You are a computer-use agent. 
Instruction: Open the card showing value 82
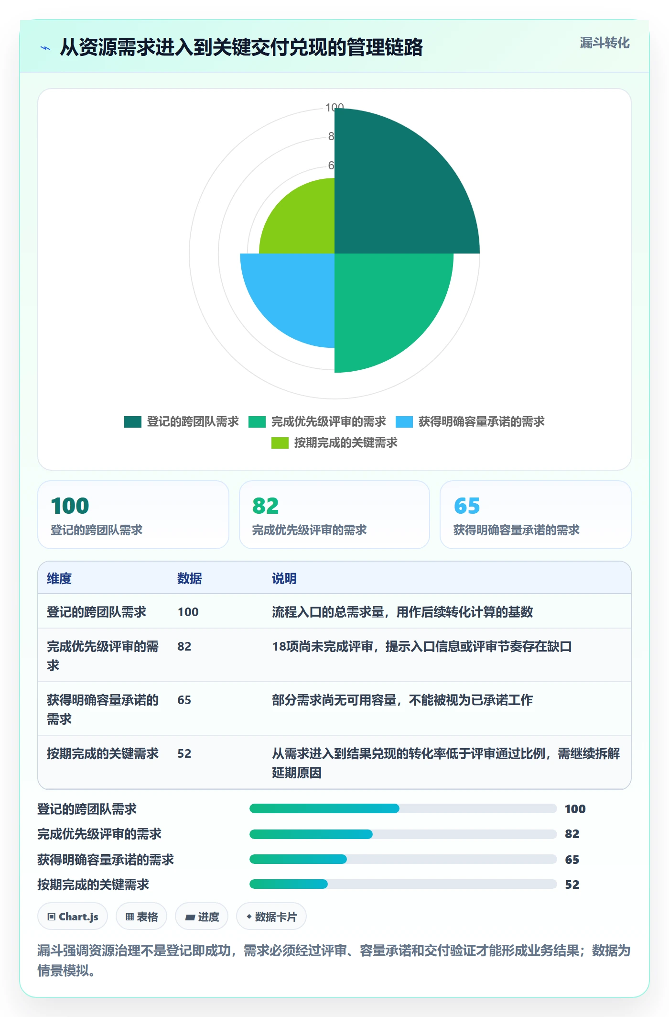(x=334, y=515)
